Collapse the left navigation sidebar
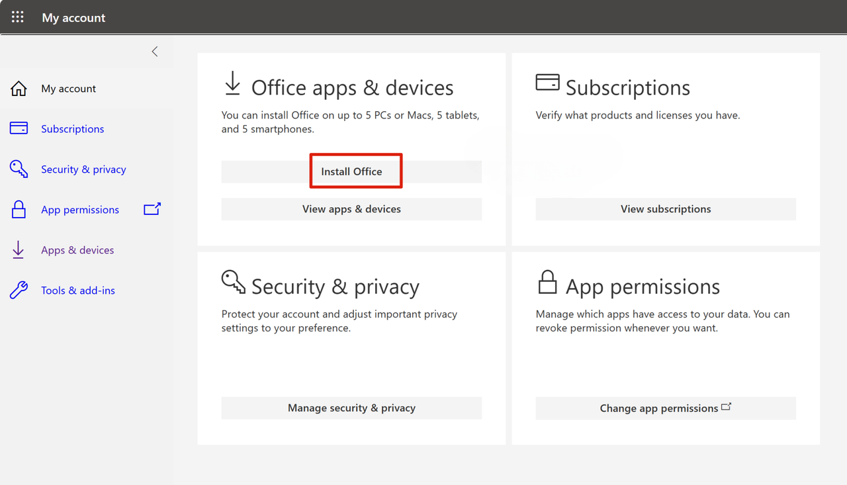The image size is (847, 485). [154, 51]
